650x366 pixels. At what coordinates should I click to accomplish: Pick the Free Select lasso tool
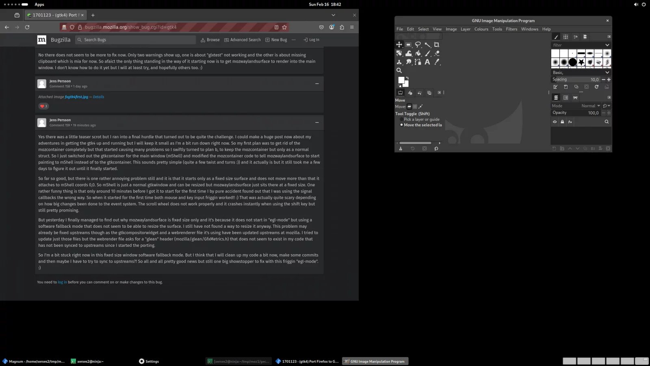tap(418, 45)
